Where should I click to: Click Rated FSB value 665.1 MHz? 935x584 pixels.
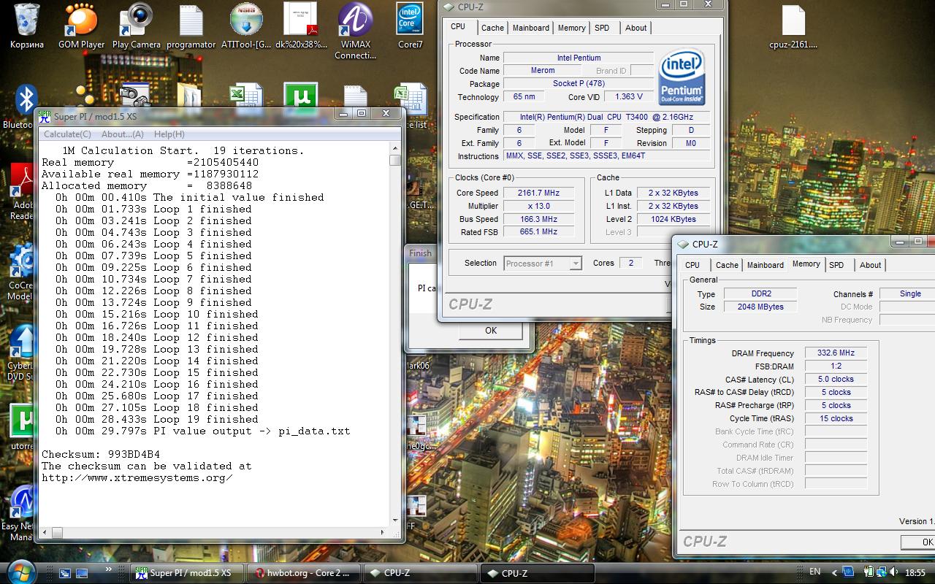pyautogui.click(x=538, y=232)
